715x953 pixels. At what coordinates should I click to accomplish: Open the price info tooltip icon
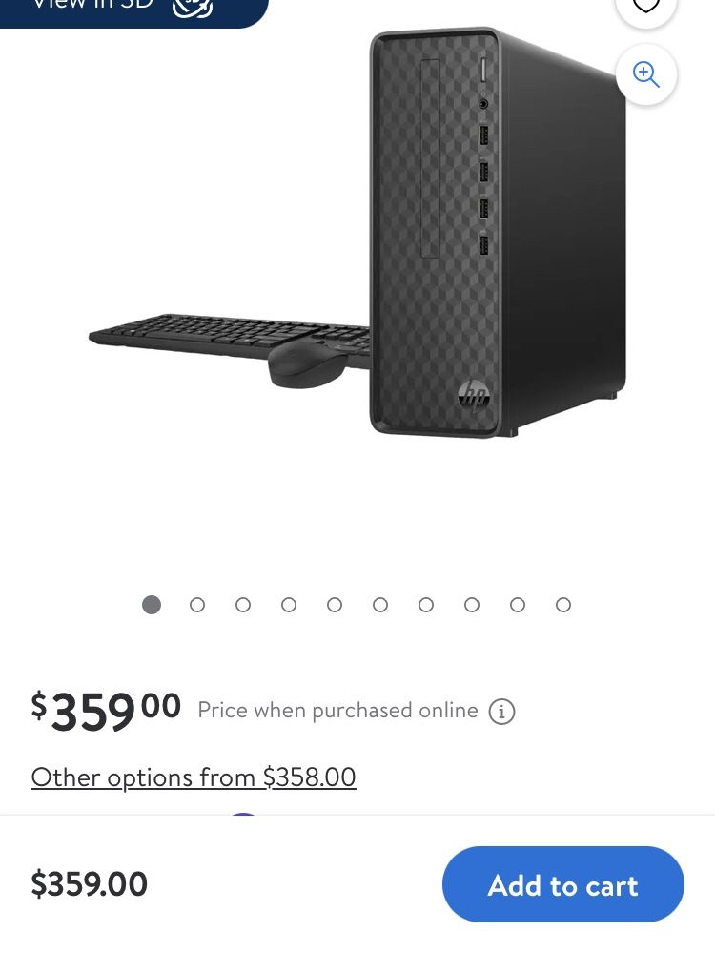502,711
